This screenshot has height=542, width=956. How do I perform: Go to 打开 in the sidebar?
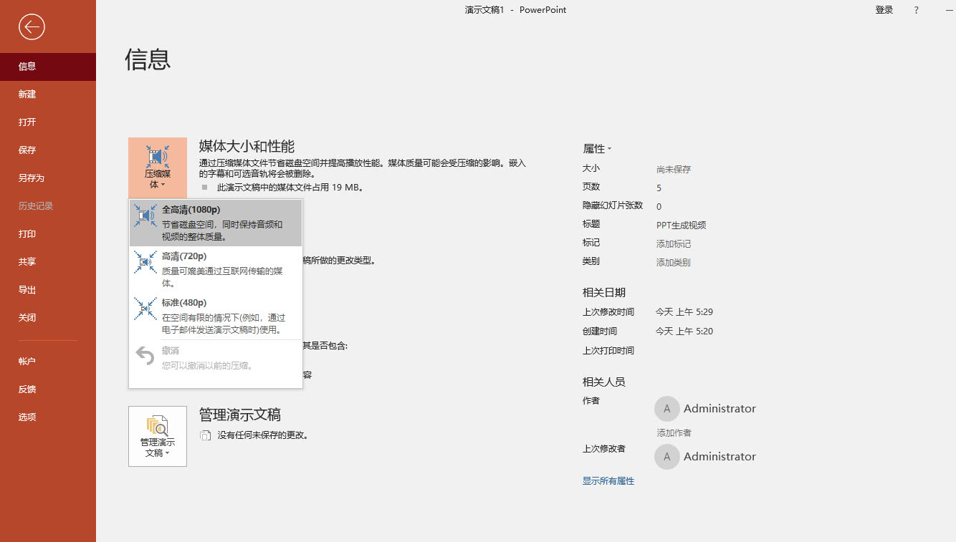click(48, 122)
